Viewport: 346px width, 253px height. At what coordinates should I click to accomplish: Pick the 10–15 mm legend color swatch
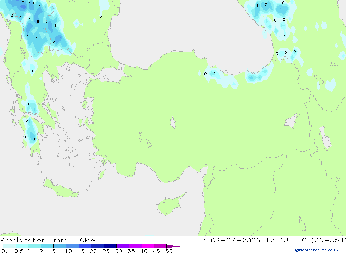(x=72, y=246)
